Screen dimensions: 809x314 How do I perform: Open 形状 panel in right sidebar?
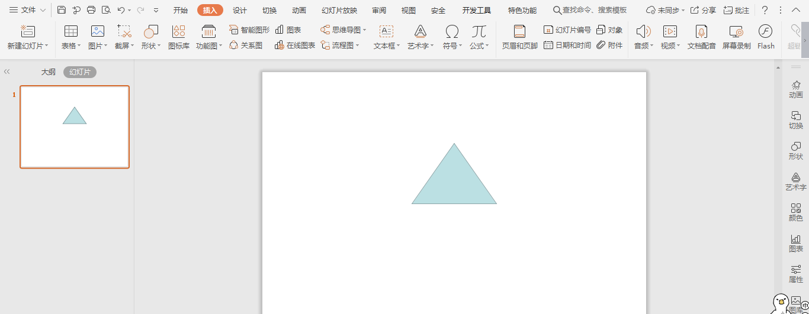tap(796, 151)
